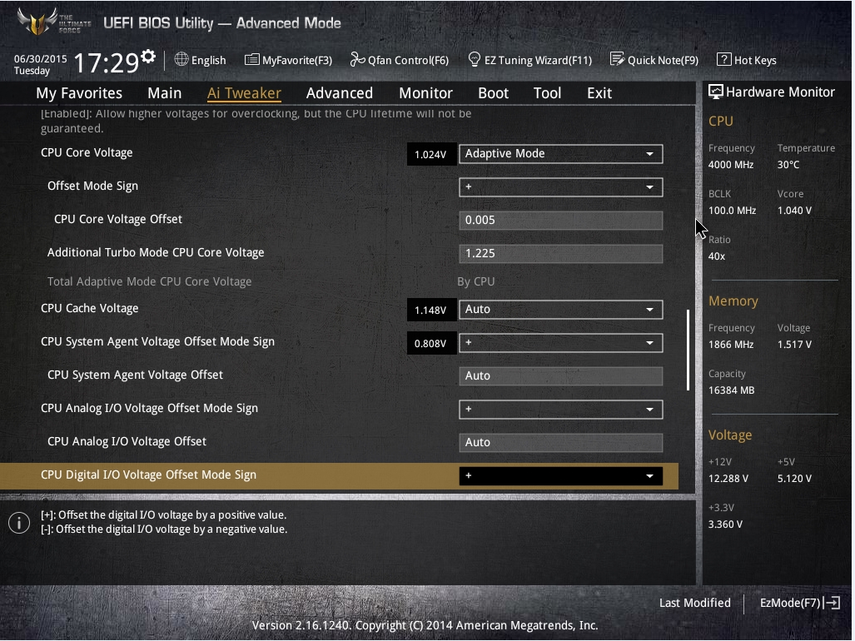Click the Hot Keys question mark icon
The image size is (855, 641).
coord(723,59)
